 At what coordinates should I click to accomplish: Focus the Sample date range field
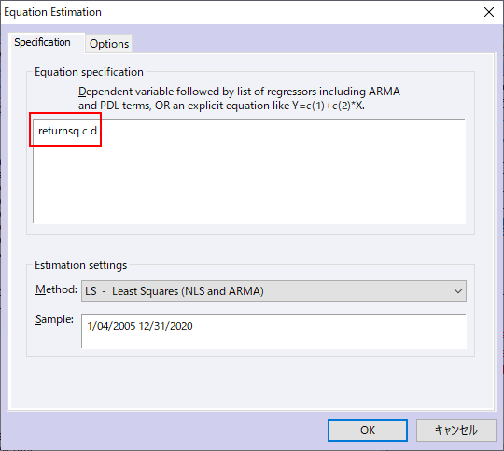(273, 331)
